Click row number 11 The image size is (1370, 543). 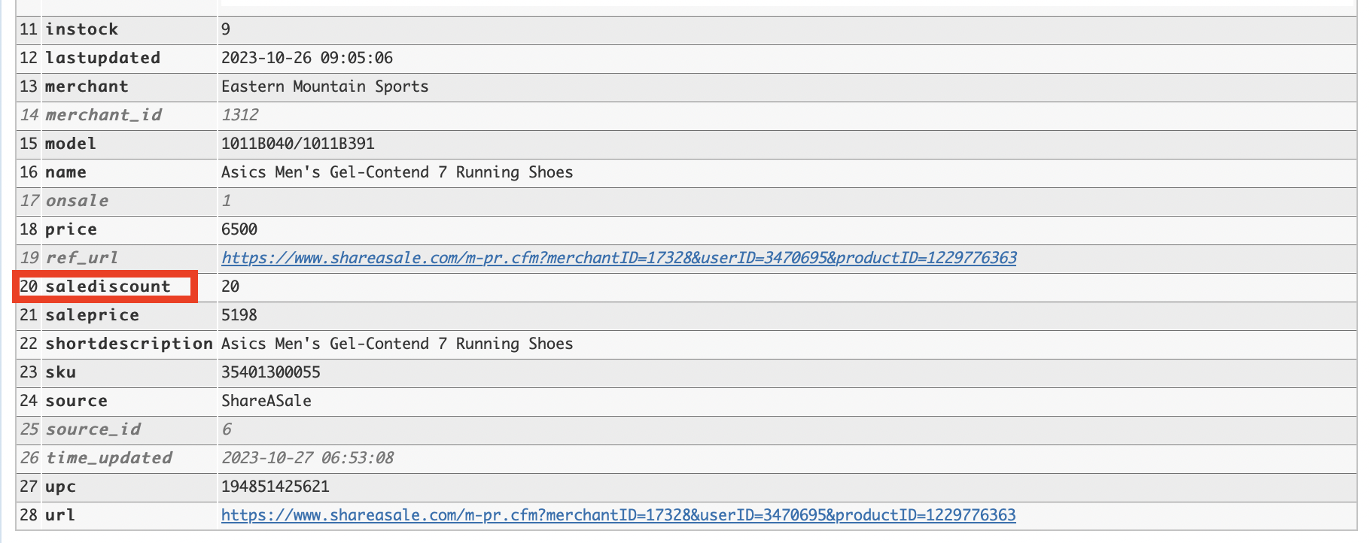(29, 29)
